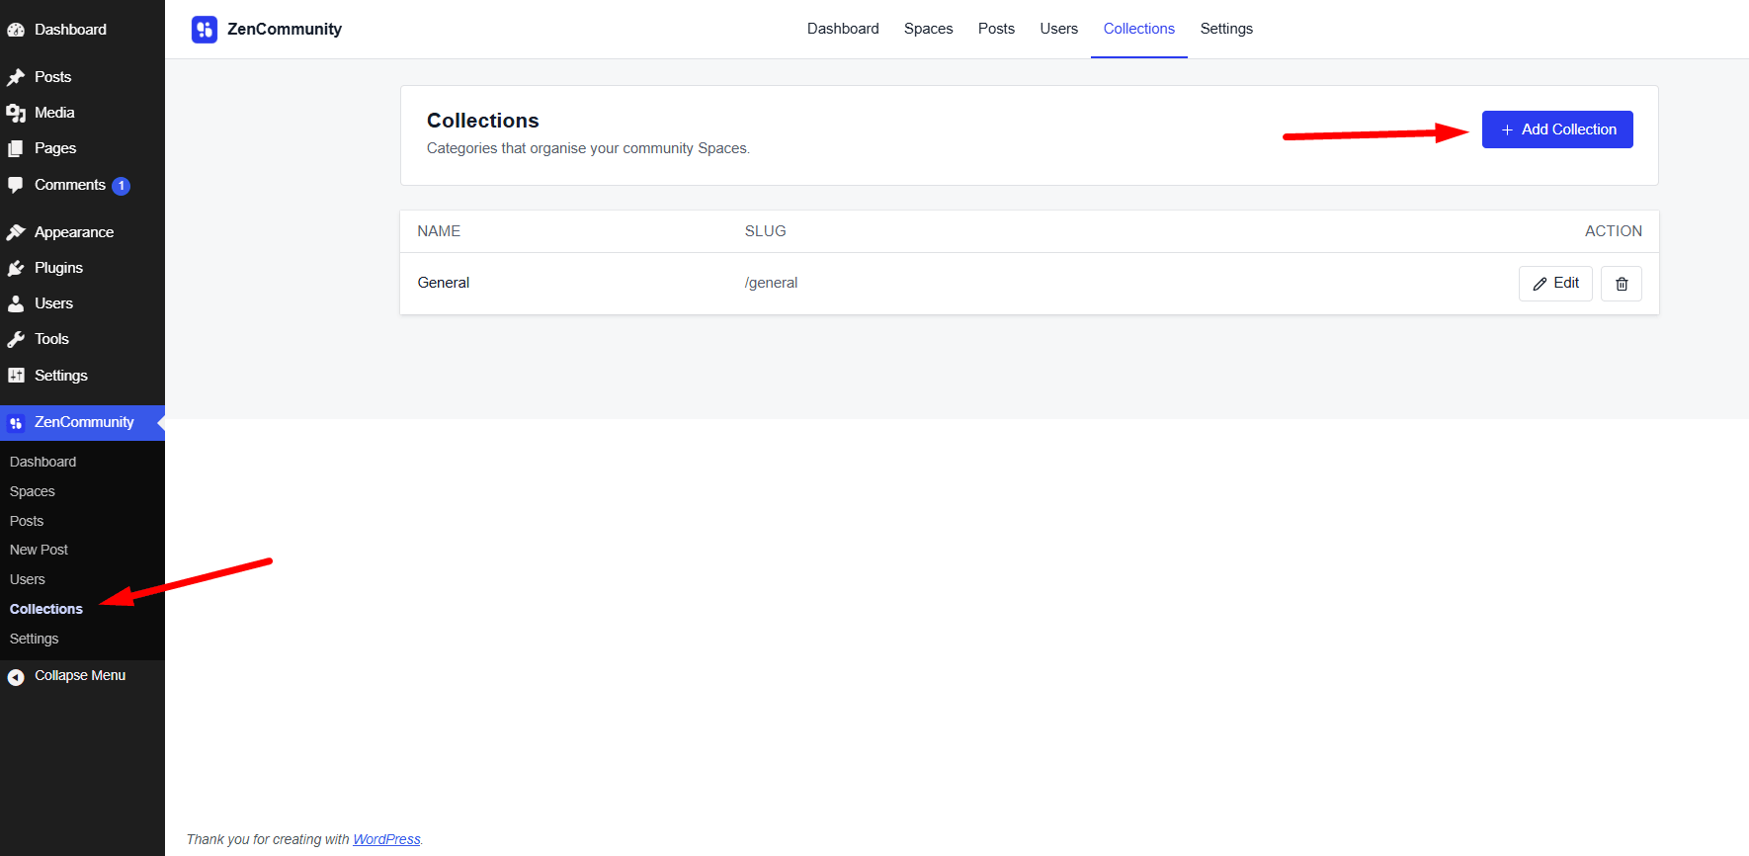Delete the General collection with trash icon
Viewport: 1749px width, 856px height.
1622,284
